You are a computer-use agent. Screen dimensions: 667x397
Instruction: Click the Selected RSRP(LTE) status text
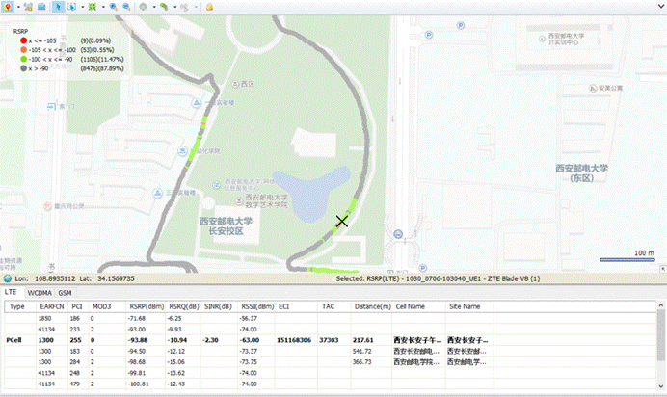point(438,278)
